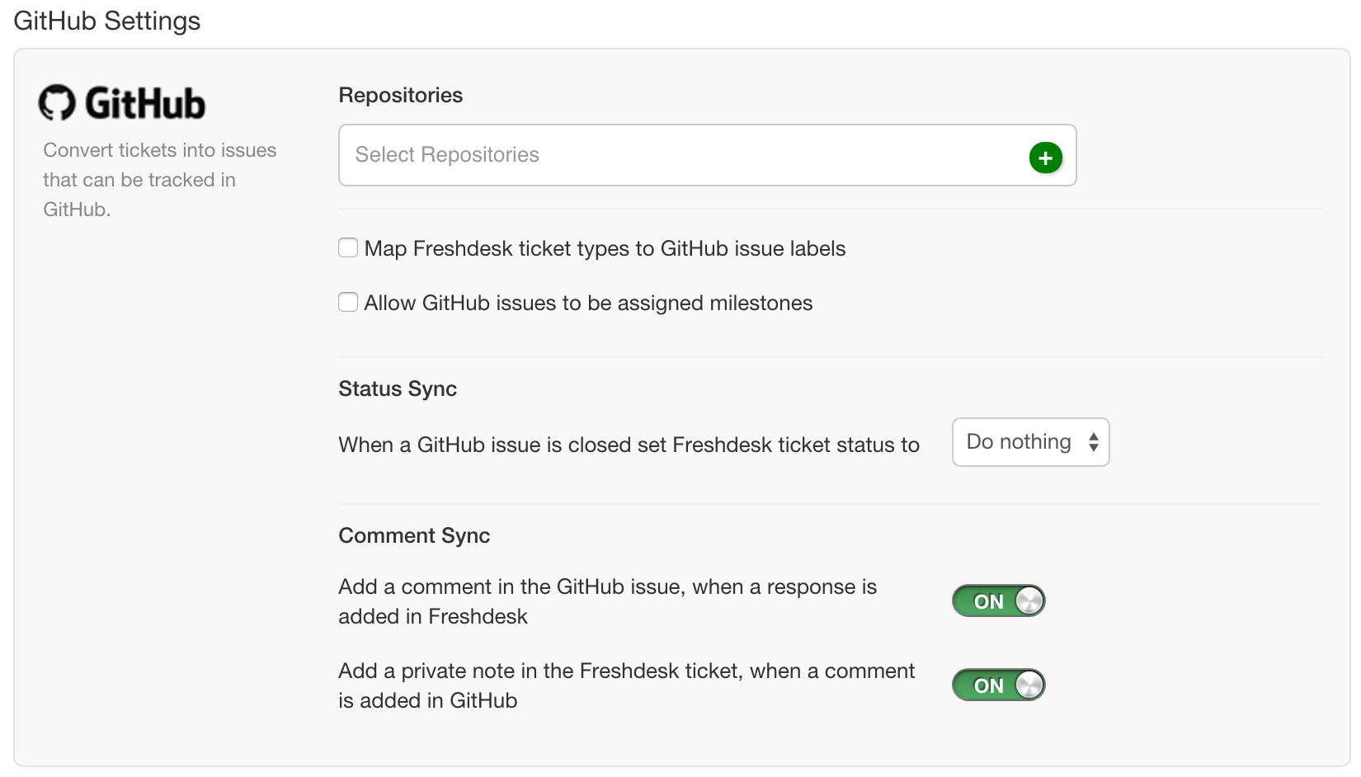The height and width of the screenshot is (777, 1361).
Task: Click the "Repositories" section heading
Action: click(x=400, y=96)
